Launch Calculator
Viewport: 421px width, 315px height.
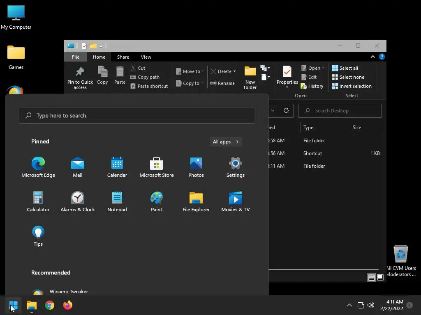(38, 202)
